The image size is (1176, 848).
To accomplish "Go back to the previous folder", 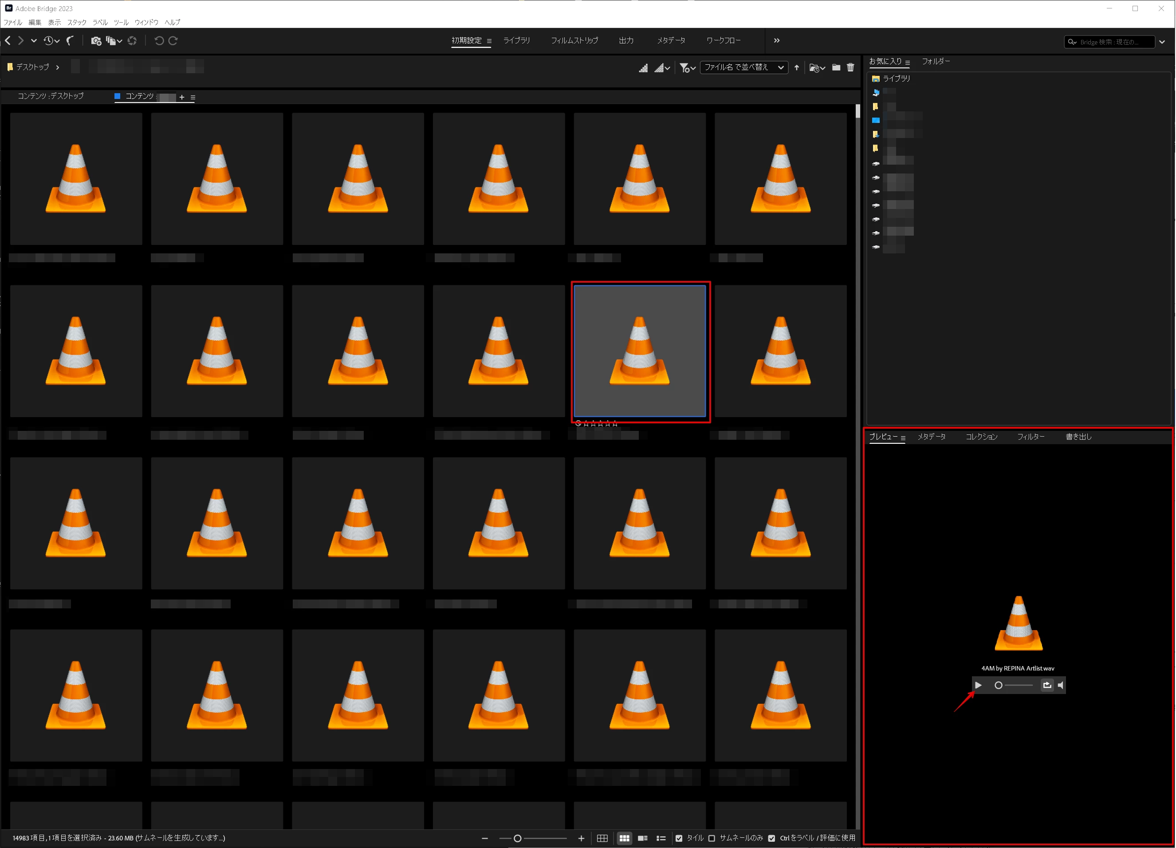I will pyautogui.click(x=8, y=40).
